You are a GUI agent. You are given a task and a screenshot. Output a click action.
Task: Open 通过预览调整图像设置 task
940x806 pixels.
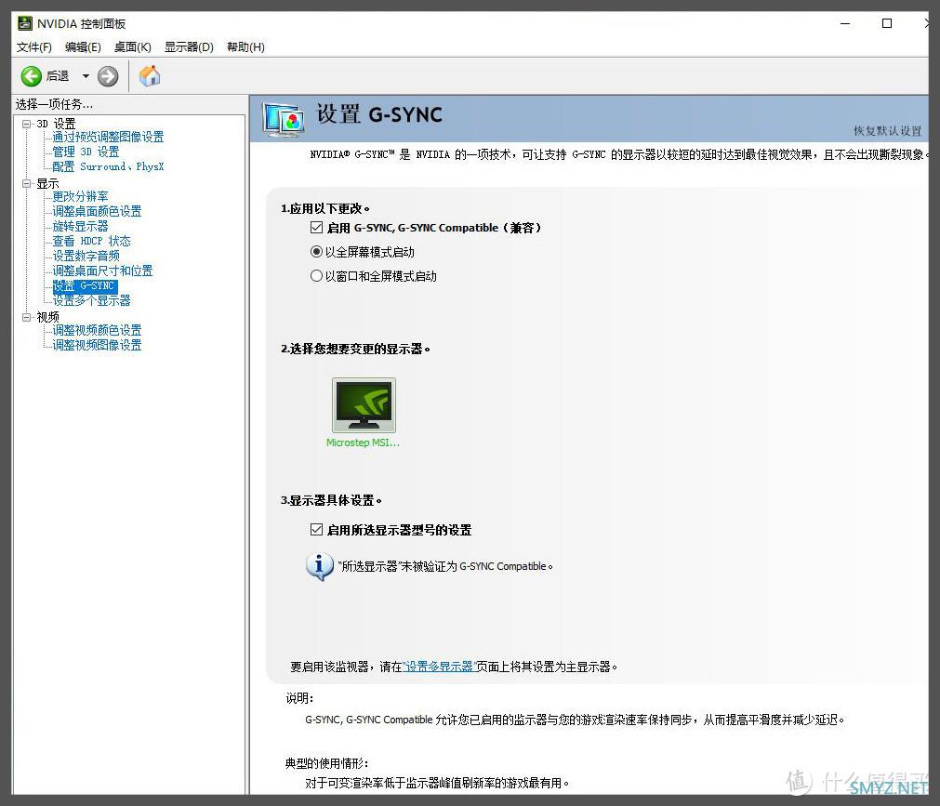[x=108, y=138]
